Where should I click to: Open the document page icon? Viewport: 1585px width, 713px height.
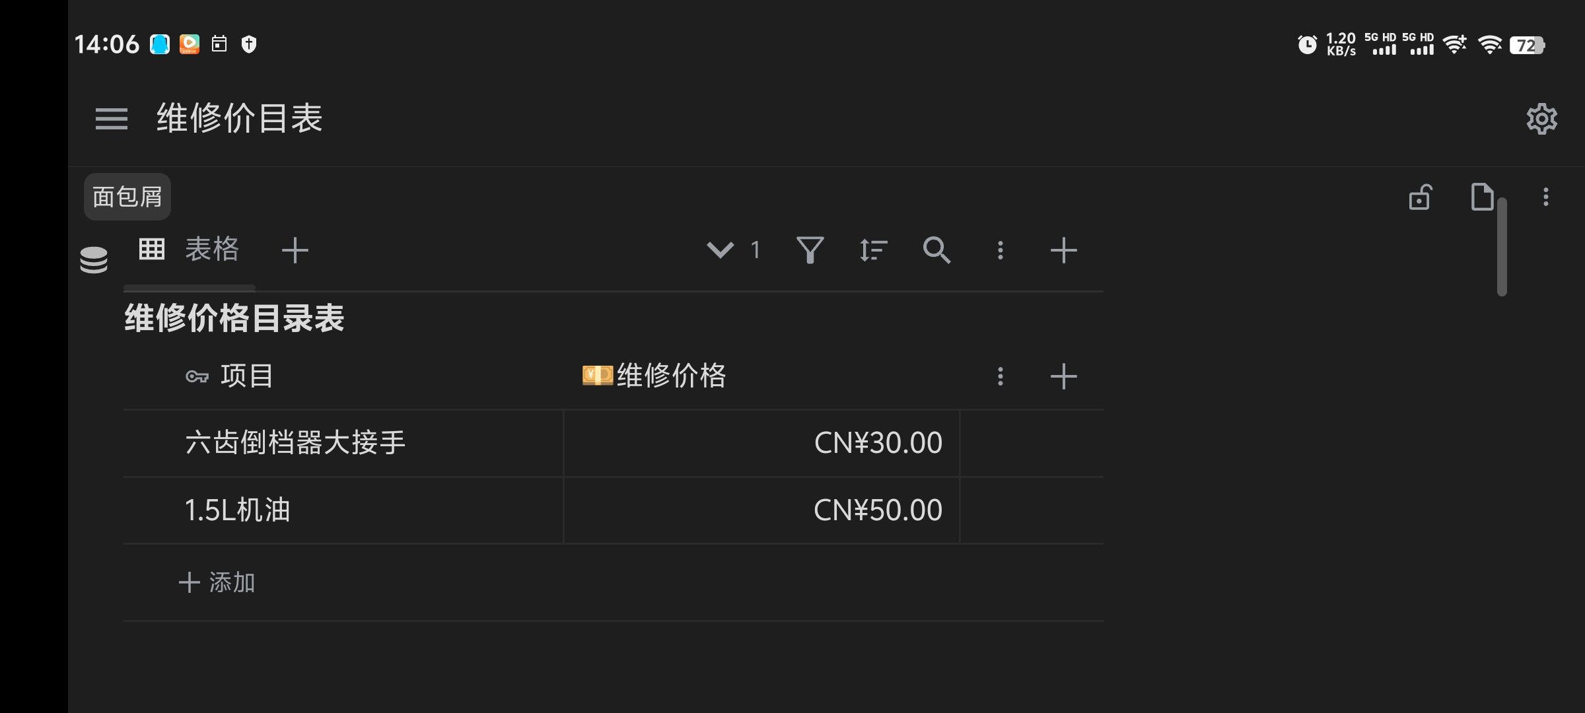coord(1482,197)
